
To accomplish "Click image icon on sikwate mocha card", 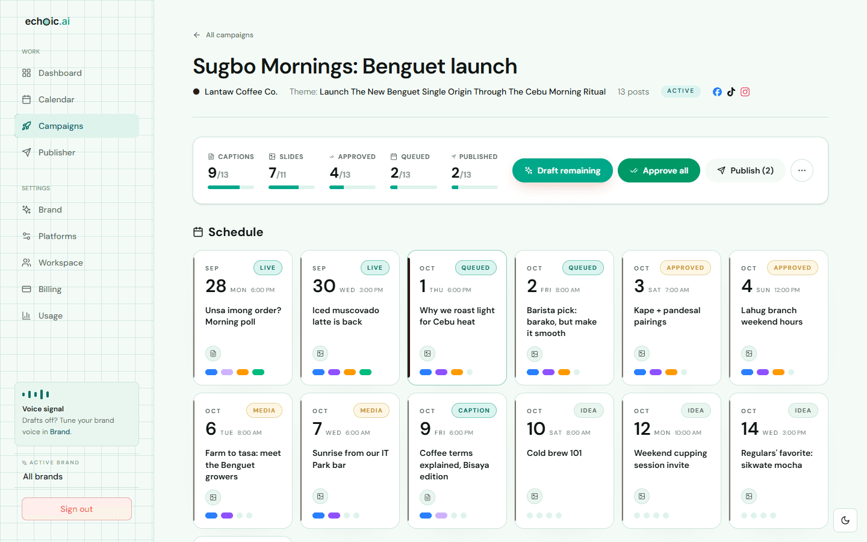I will pyautogui.click(x=749, y=496).
